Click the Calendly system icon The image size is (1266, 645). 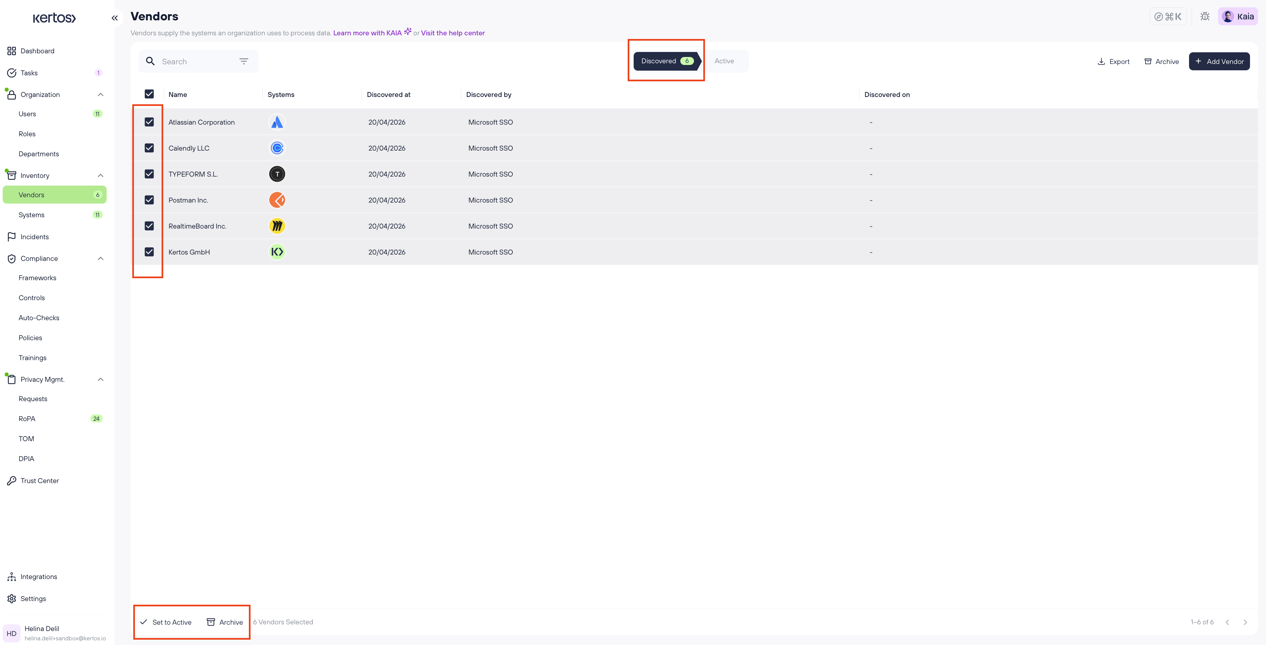[x=277, y=148]
